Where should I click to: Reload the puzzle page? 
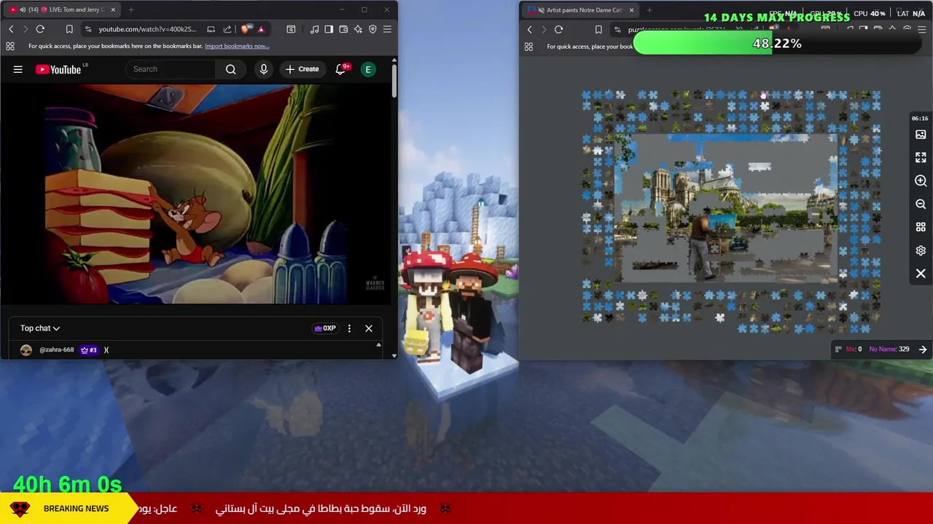558,30
